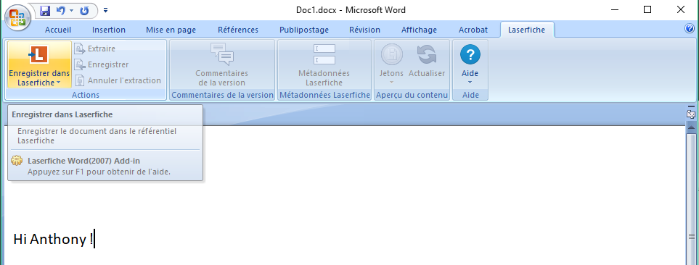
Task: Customize the Quick Access Toolbar
Action: point(106,10)
